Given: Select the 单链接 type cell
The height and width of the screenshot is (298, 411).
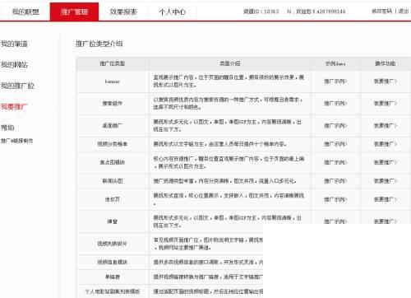Looking at the screenshot, I should 113,277.
